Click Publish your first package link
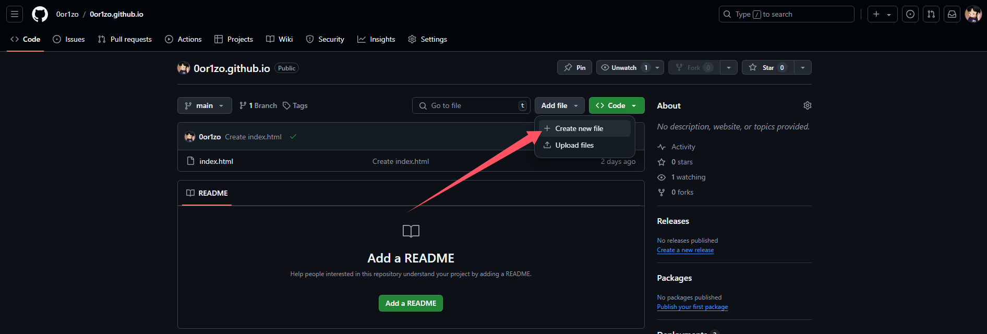987x334 pixels. click(692, 307)
